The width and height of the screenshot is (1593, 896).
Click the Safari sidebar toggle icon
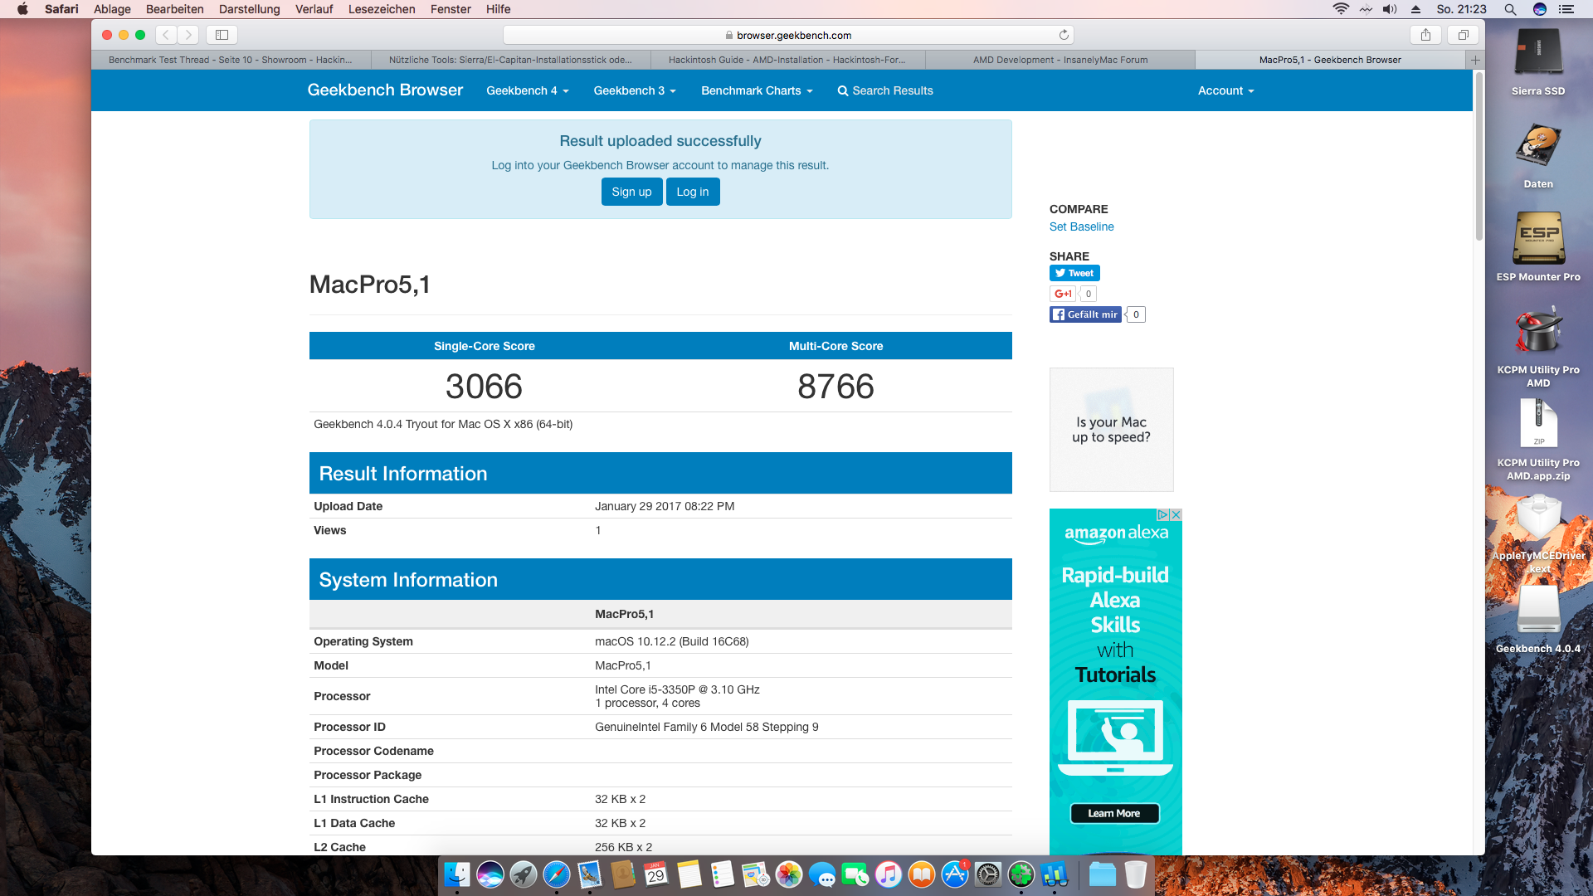222,35
